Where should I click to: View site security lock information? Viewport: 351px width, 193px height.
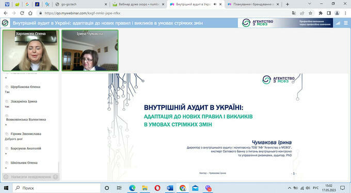(x=40, y=13)
